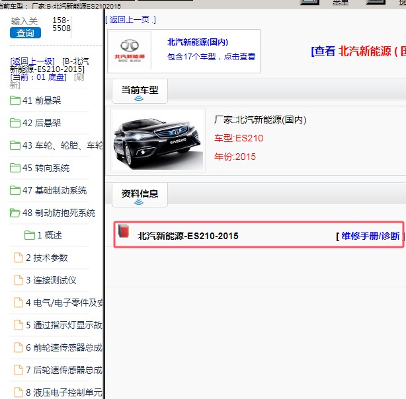Click 包含17个车型，点击查看 link
The width and height of the screenshot is (406, 399).
pos(212,56)
